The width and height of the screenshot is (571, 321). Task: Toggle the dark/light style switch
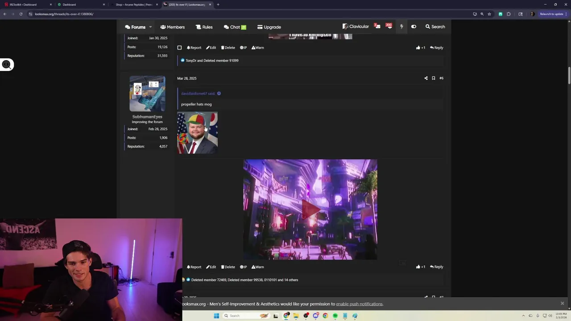point(414,27)
